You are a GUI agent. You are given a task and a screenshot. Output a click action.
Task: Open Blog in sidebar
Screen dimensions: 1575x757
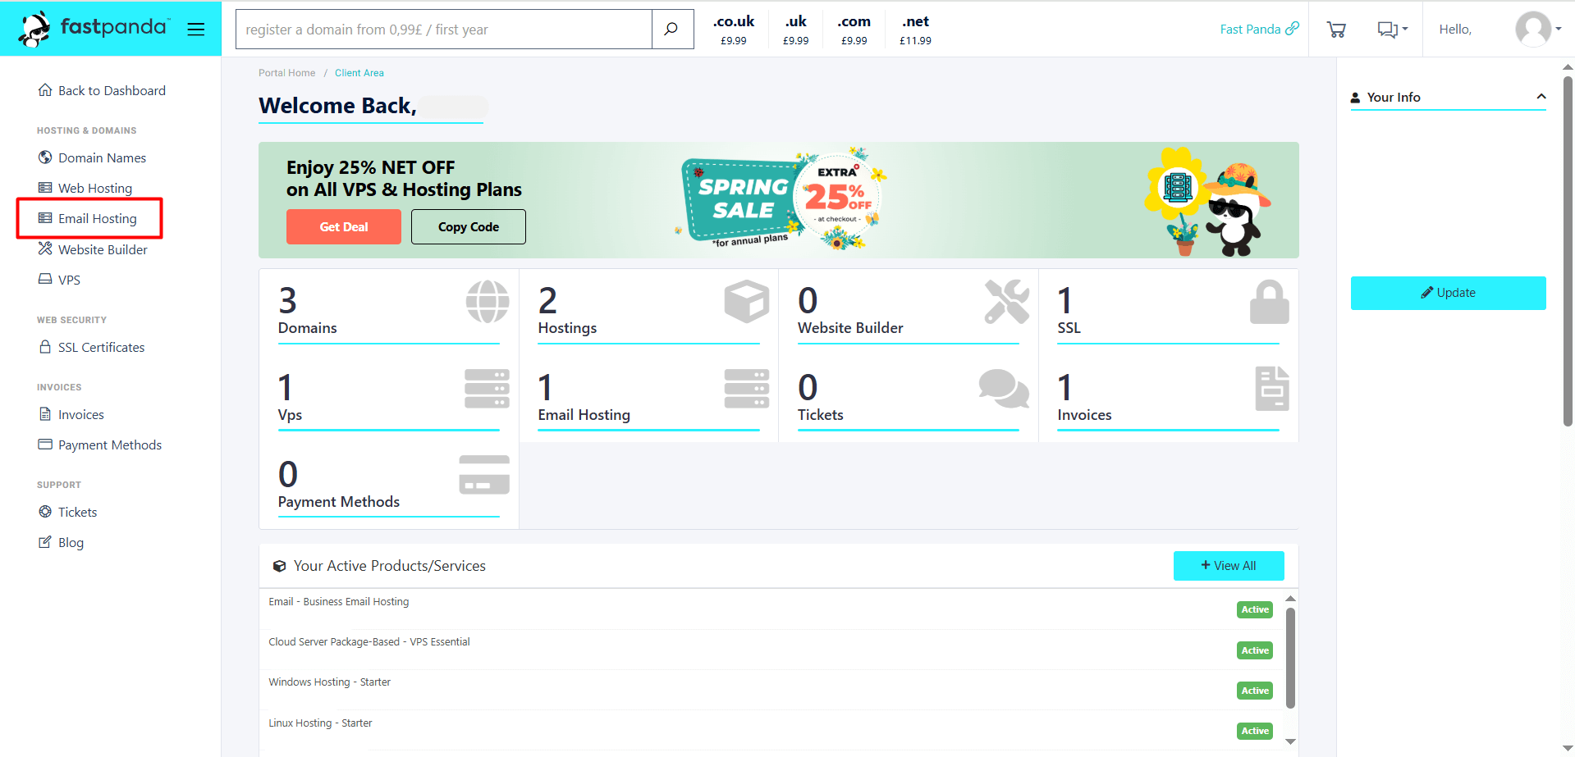[x=61, y=542]
